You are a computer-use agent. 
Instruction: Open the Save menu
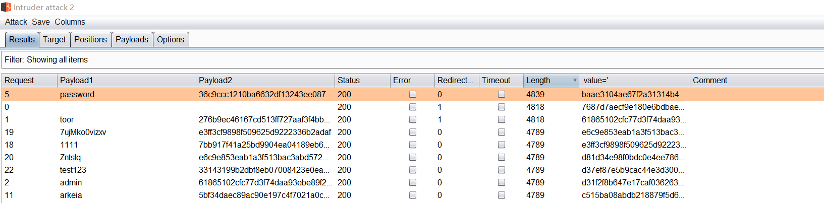pyautogui.click(x=41, y=22)
